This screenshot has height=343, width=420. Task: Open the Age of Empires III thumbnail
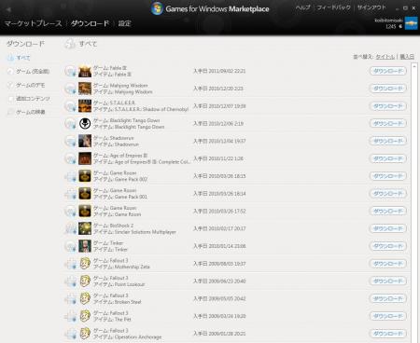(x=85, y=158)
